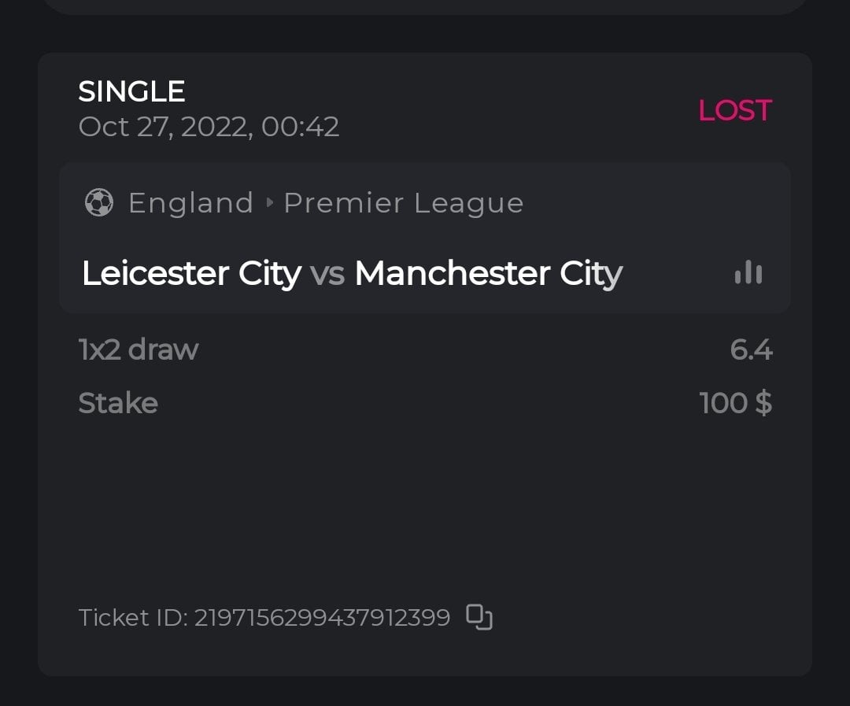Click the 'vs' text between teams

327,273
